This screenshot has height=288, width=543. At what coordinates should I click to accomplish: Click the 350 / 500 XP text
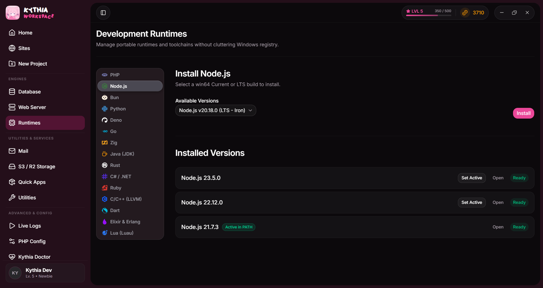[443, 11]
